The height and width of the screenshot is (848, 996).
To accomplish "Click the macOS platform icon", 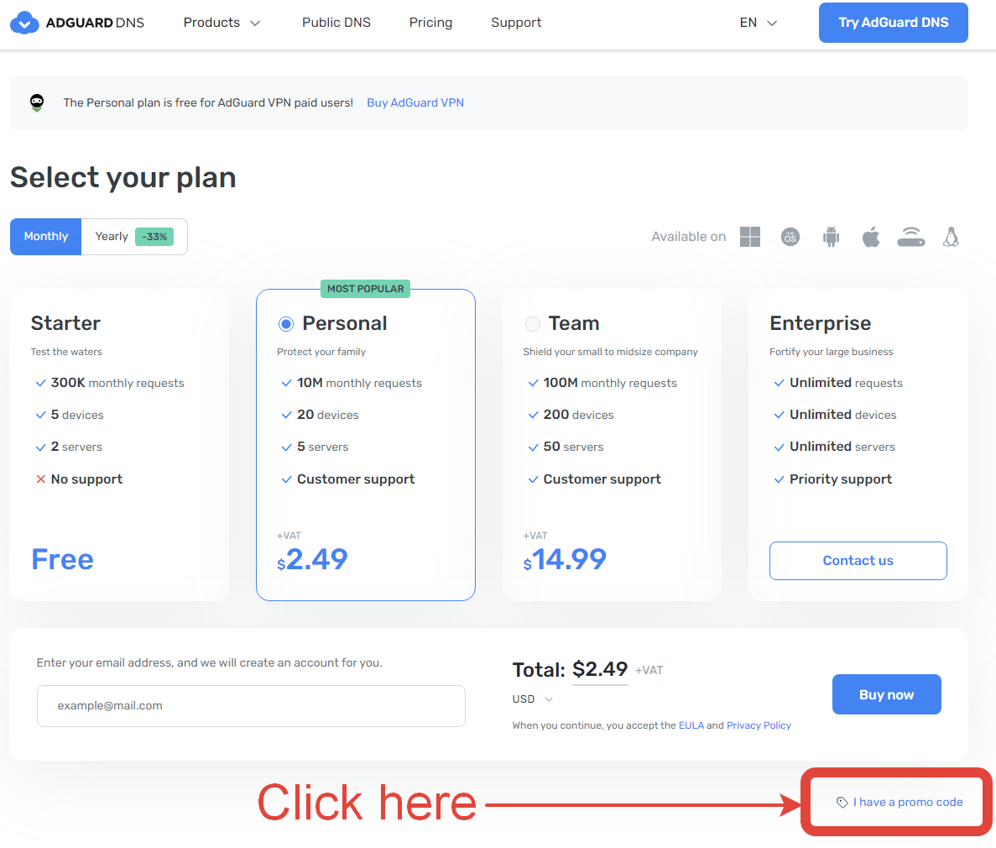I will tap(790, 237).
